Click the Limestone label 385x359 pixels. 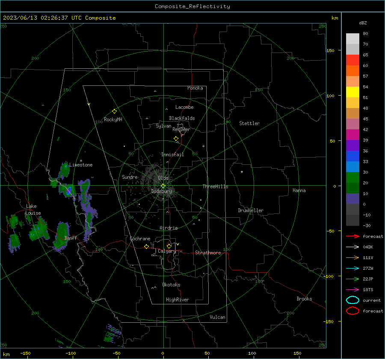81,165
